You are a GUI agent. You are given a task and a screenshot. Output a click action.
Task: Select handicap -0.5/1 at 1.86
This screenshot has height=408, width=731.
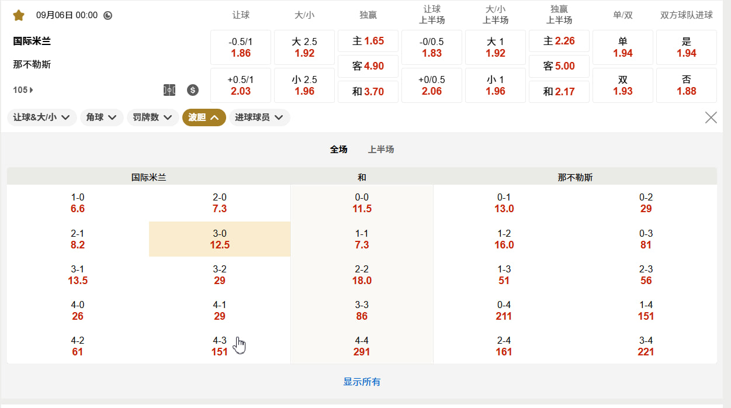point(241,47)
